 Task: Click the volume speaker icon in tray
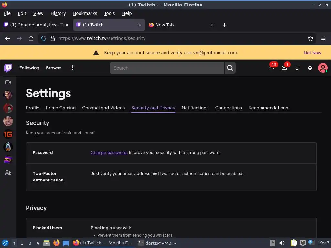coord(282,243)
